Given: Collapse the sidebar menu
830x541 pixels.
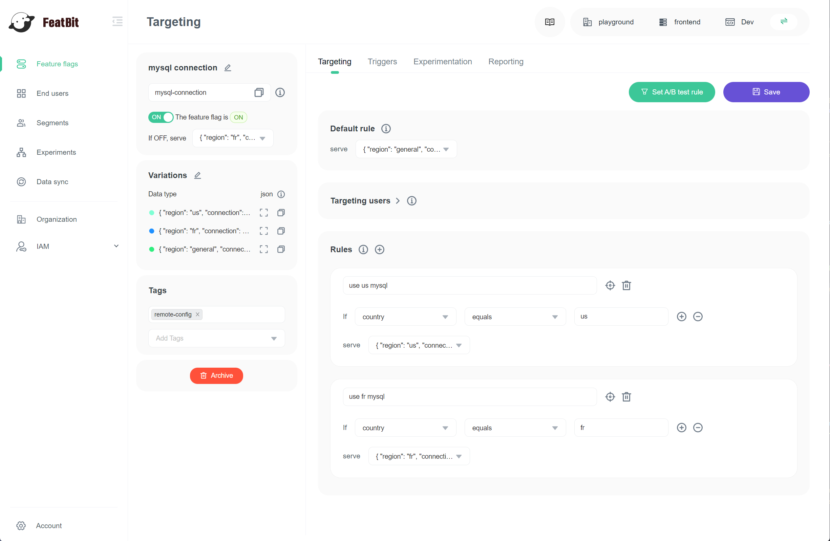Looking at the screenshot, I should pyautogui.click(x=118, y=22).
